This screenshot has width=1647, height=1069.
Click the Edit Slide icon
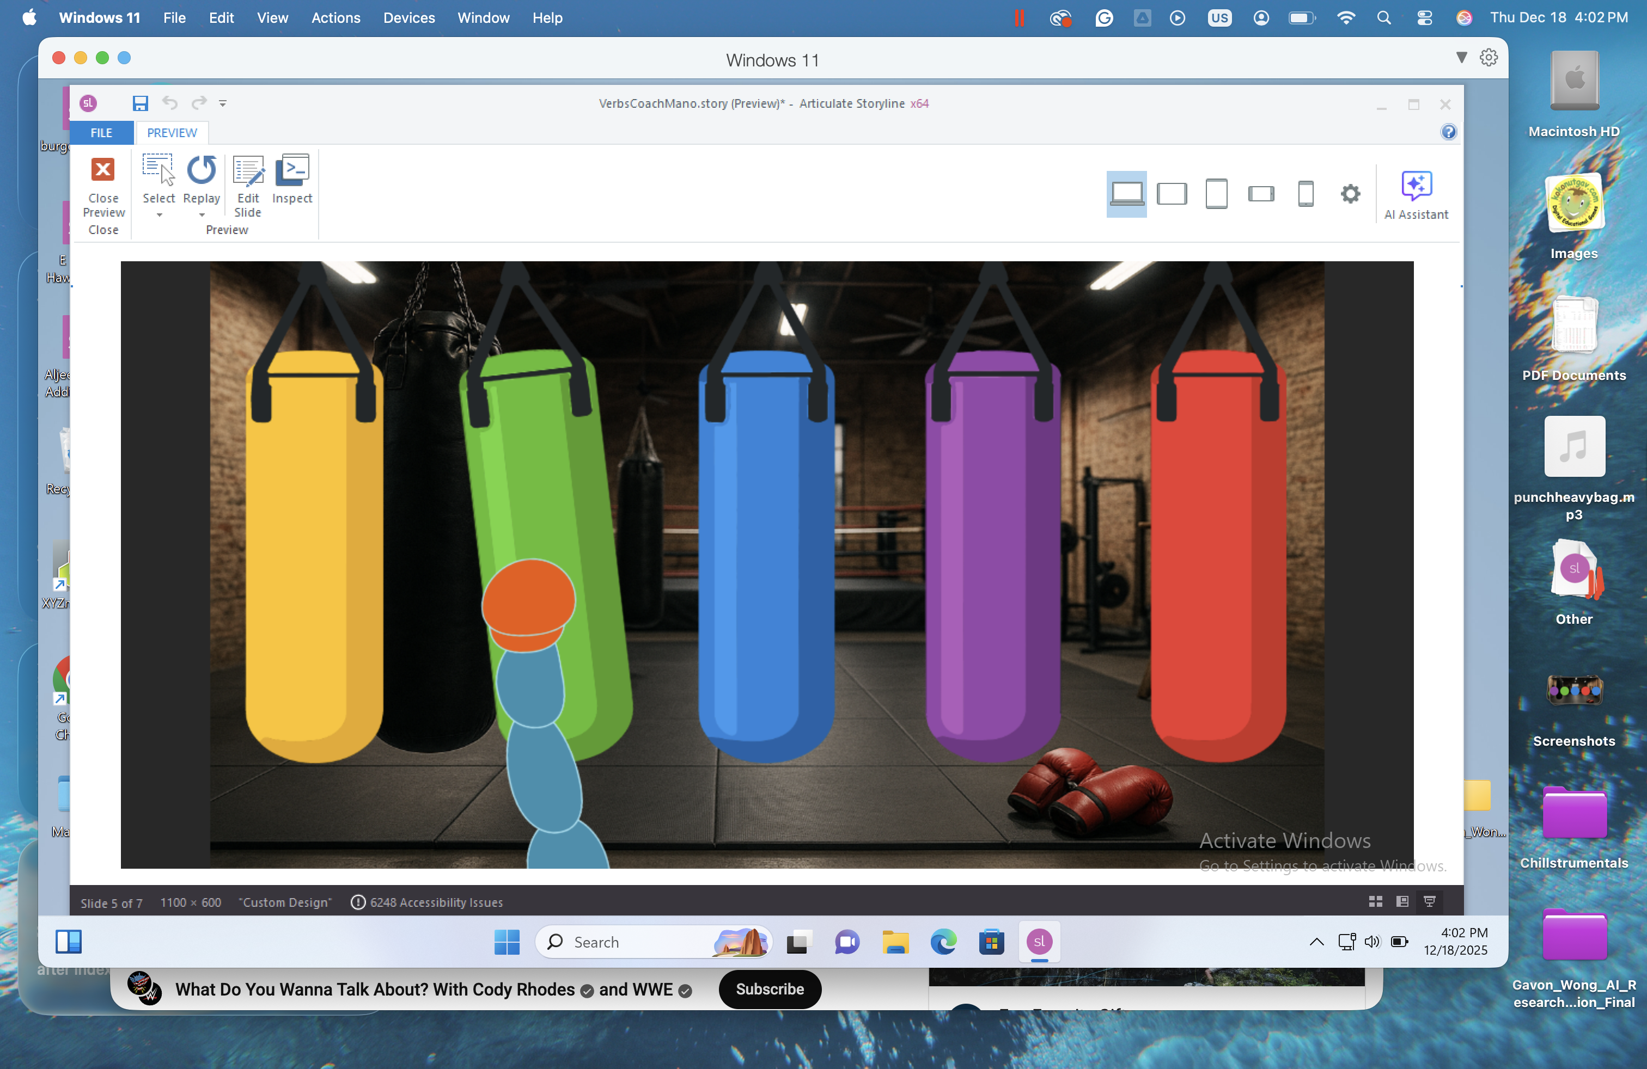248,170
